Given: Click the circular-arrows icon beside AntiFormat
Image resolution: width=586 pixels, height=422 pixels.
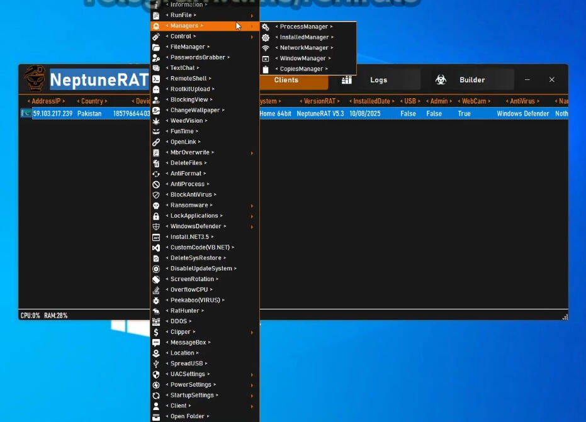Looking at the screenshot, I should pyautogui.click(x=156, y=174).
